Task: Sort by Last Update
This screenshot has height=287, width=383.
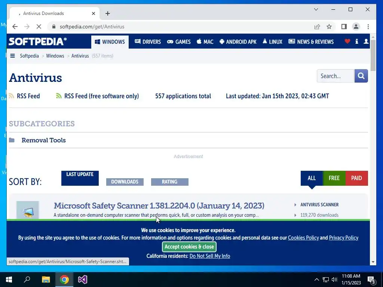Action: (x=80, y=178)
